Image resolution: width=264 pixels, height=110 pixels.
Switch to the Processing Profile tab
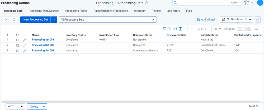(76, 11)
